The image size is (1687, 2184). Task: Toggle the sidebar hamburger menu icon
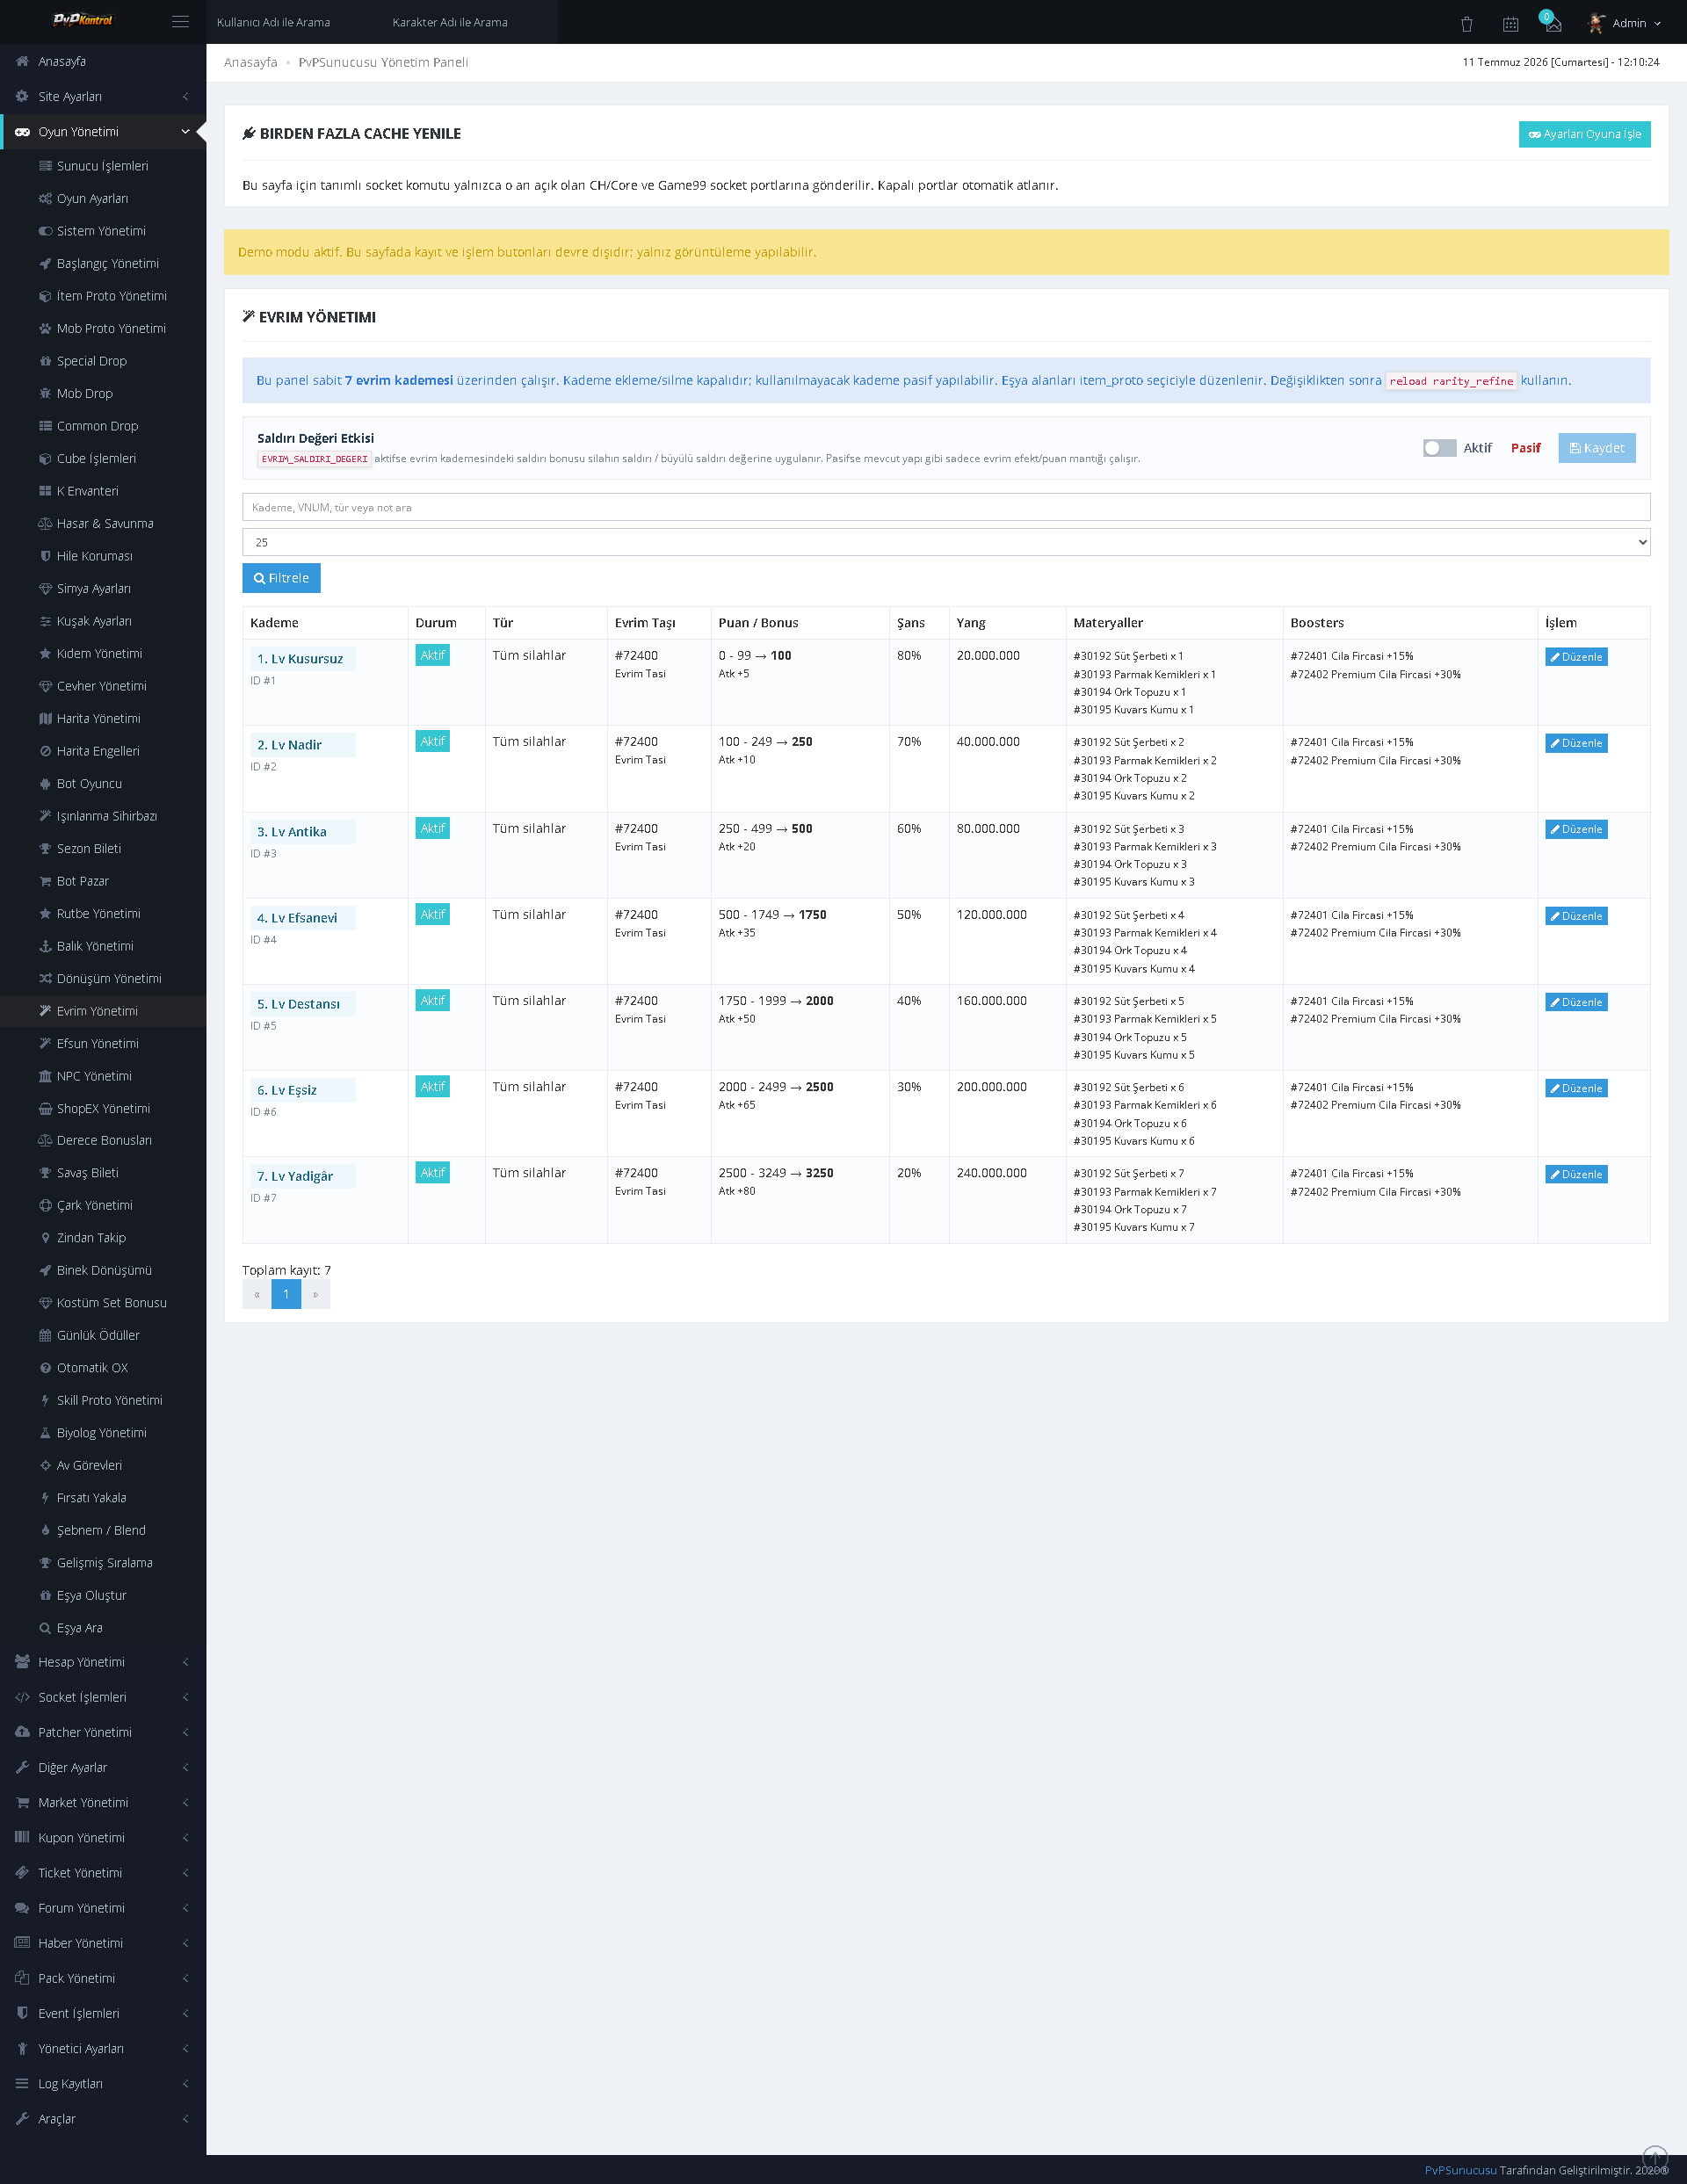point(180,21)
